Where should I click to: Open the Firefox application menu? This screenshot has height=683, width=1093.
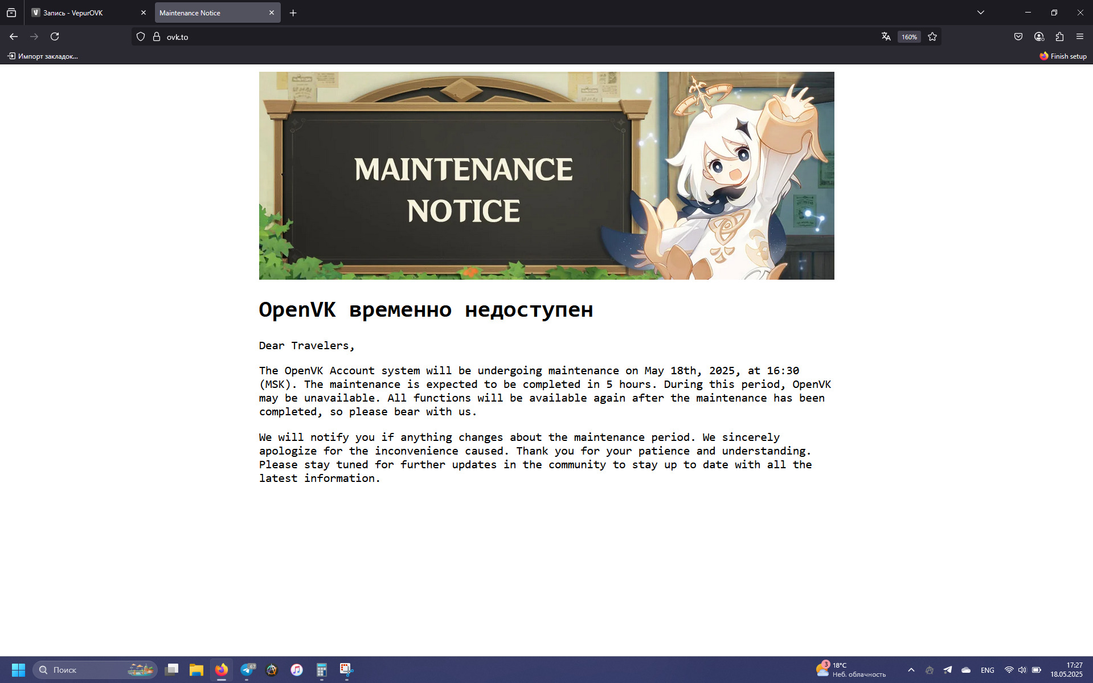(1080, 36)
